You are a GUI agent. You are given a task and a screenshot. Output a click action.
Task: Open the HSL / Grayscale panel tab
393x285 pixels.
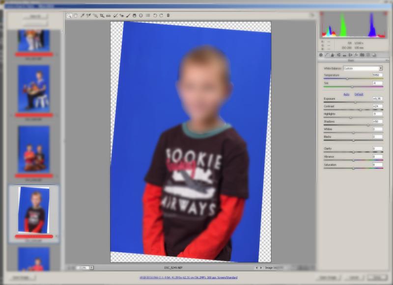[x=338, y=55]
